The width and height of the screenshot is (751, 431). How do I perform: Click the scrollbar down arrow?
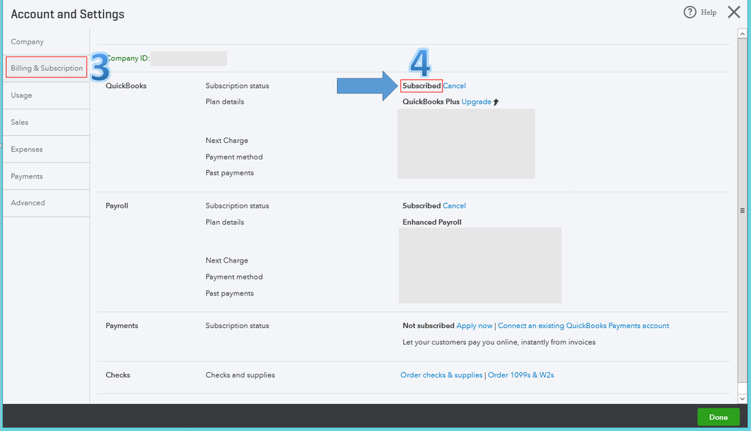tap(742, 399)
